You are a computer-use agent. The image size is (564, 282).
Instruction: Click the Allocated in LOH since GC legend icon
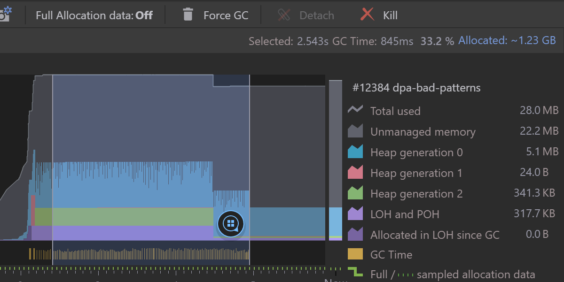click(355, 234)
